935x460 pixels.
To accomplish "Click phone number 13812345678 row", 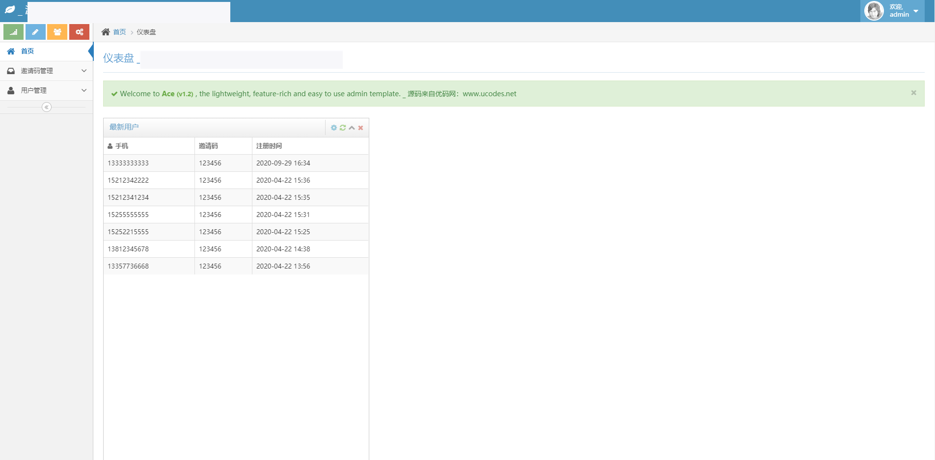I will pyautogui.click(x=128, y=249).
